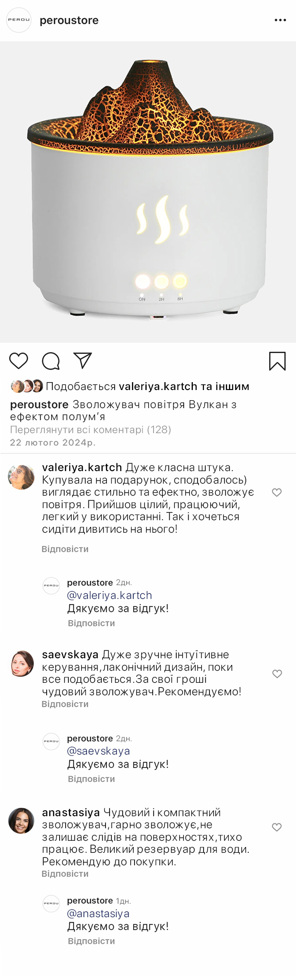Like saevskaya's comment
Screen dimensions: 296x976
point(277,674)
